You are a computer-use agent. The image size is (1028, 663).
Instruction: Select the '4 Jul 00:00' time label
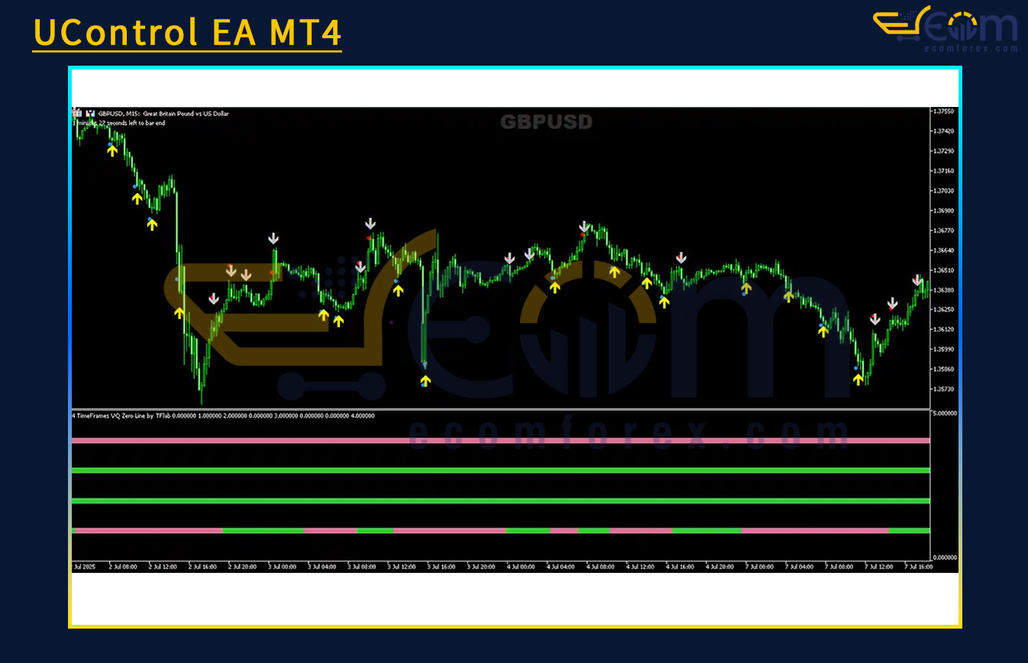521,567
